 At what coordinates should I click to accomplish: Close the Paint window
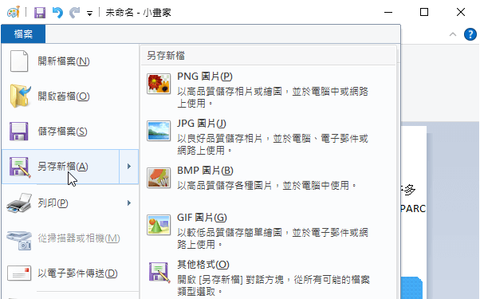point(460,12)
